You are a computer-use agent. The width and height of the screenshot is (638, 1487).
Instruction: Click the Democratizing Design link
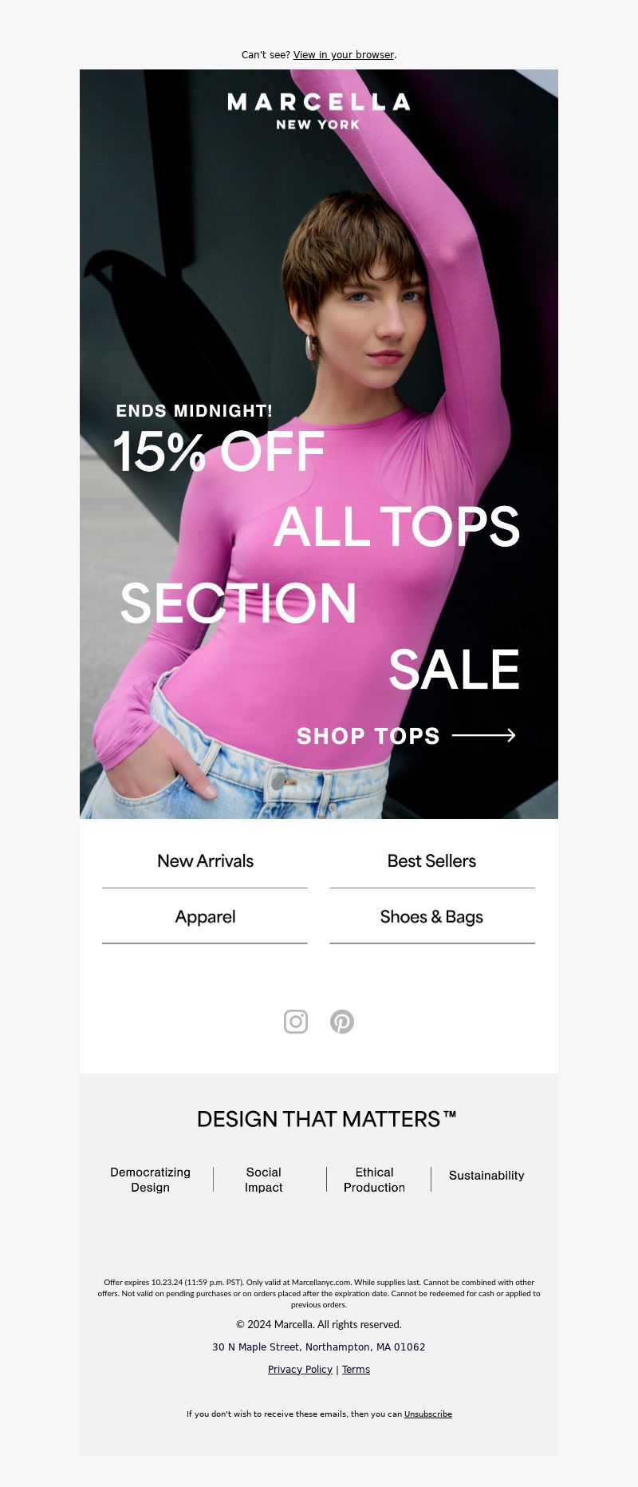(150, 1180)
